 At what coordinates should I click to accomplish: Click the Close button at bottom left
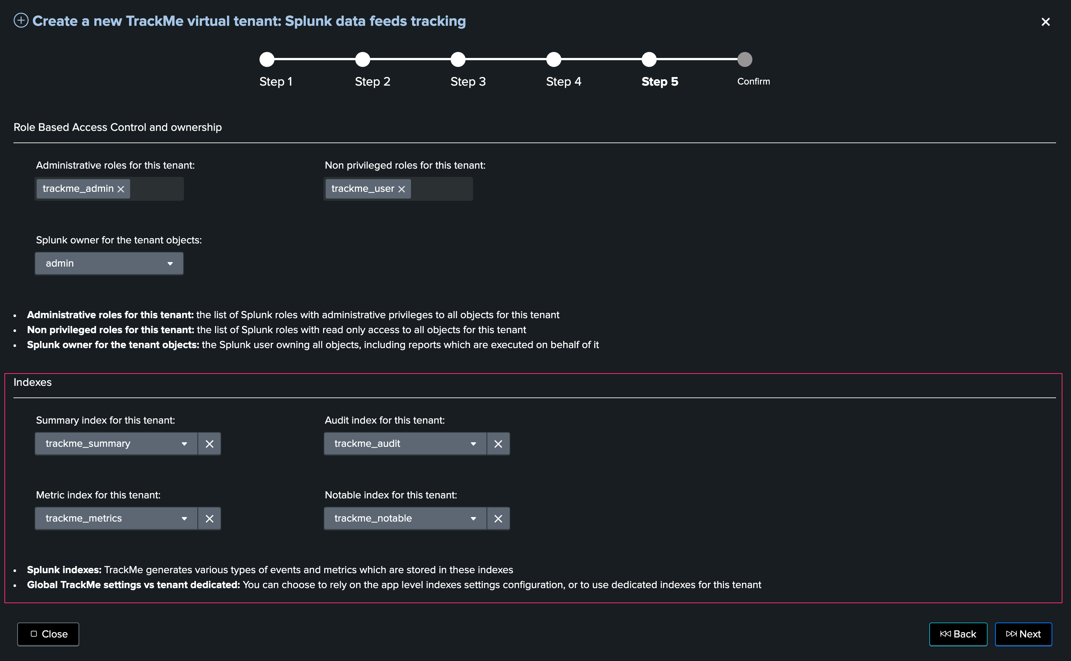48,634
